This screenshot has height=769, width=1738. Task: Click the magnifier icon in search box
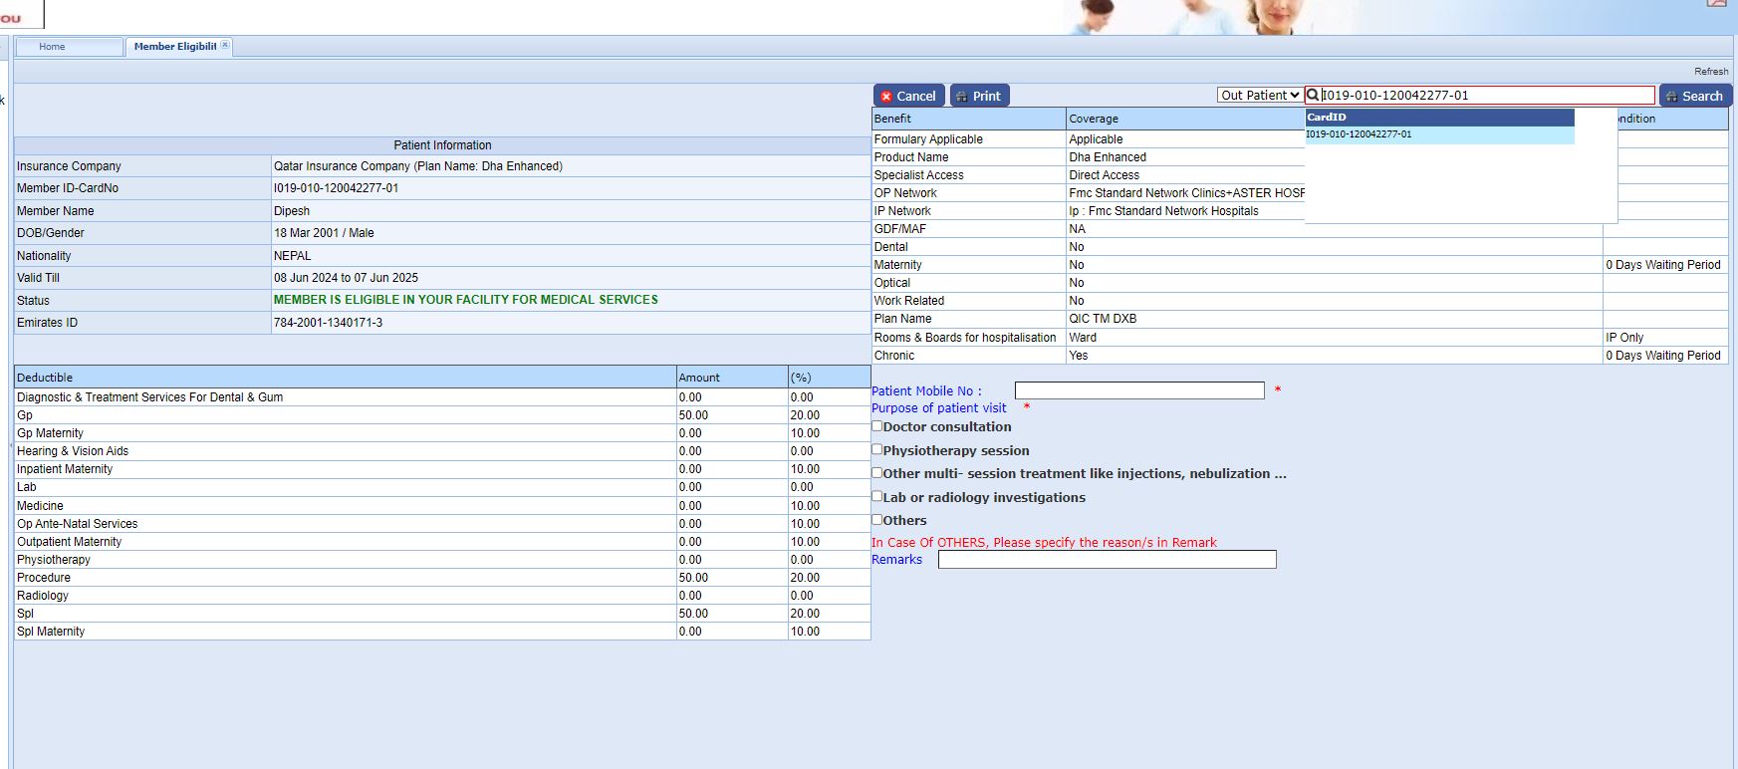(x=1313, y=95)
